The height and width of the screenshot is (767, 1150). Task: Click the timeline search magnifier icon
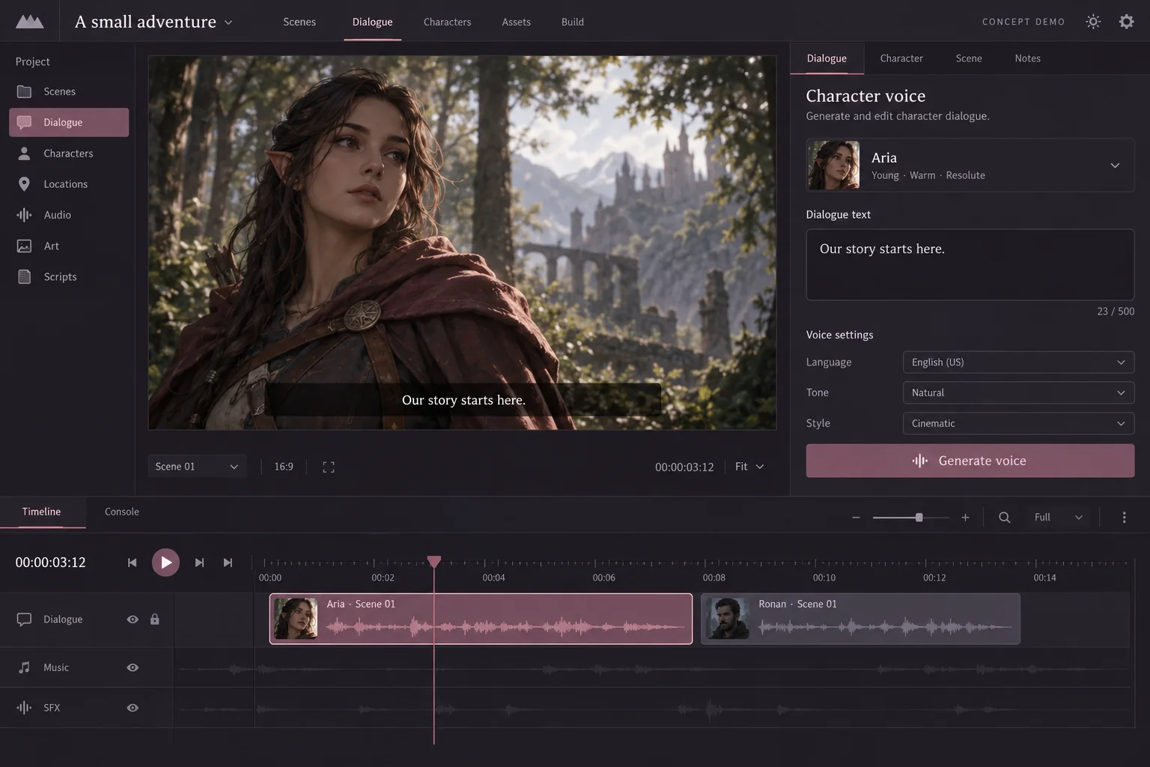1005,518
